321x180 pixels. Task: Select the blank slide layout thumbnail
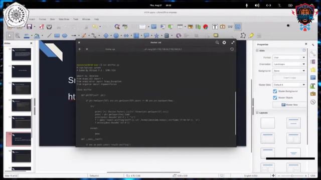point(267,123)
